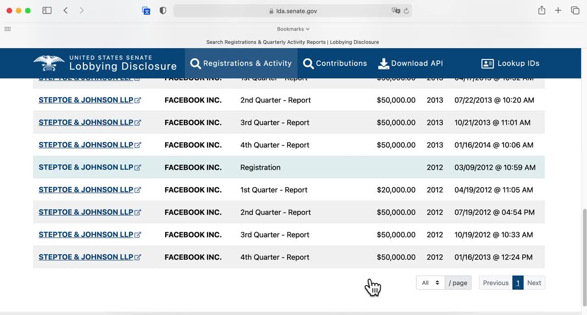
Task: Click '01/16/2014 @ 10:06 AM' posted date
Action: (494, 145)
